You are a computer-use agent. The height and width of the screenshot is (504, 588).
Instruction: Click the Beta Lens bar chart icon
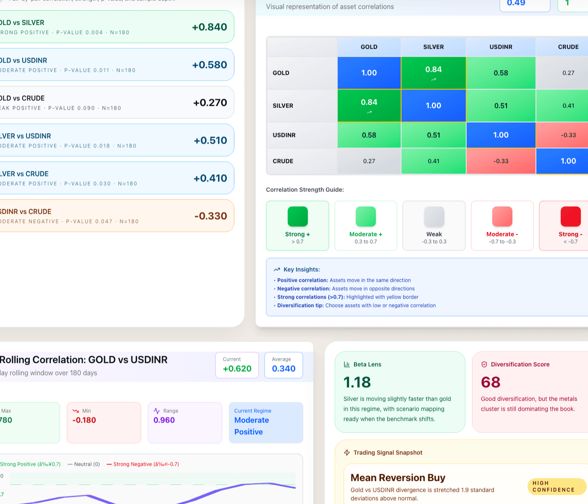[x=346, y=365]
